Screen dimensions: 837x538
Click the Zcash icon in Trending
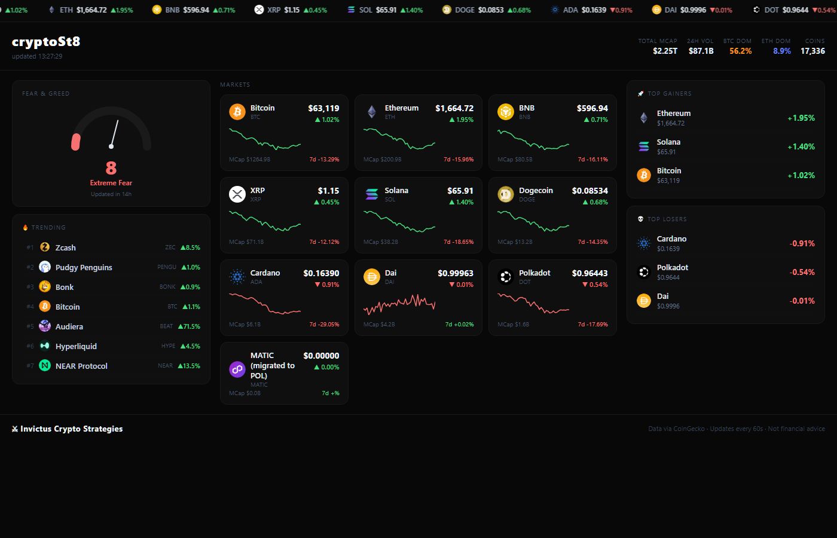point(45,247)
